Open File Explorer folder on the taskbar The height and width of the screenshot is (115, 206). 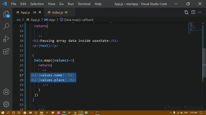(x=42, y=113)
